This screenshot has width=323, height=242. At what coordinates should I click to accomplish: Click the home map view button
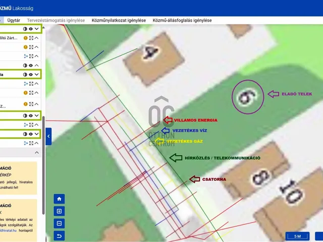click(x=59, y=199)
